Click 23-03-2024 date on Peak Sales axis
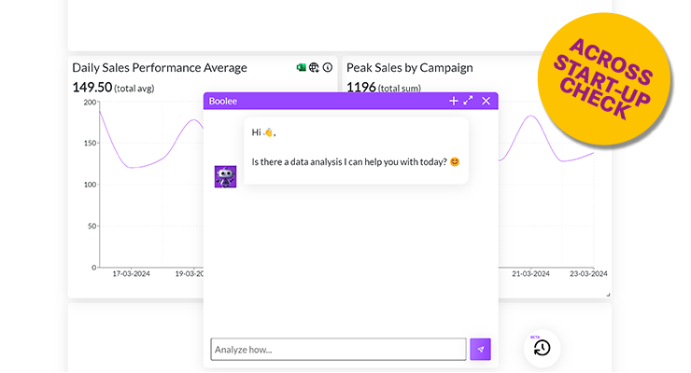691x373 pixels. tap(588, 274)
